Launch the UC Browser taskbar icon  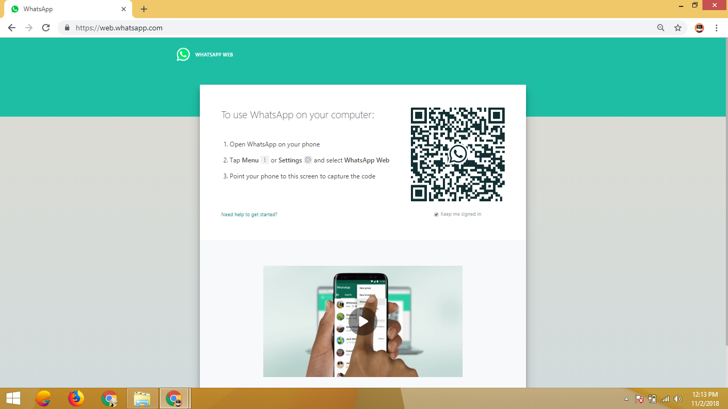[43, 398]
